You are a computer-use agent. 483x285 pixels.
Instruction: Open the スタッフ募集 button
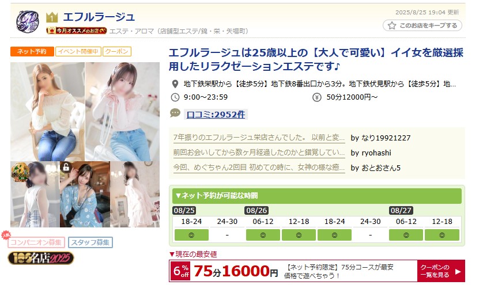[90, 242]
